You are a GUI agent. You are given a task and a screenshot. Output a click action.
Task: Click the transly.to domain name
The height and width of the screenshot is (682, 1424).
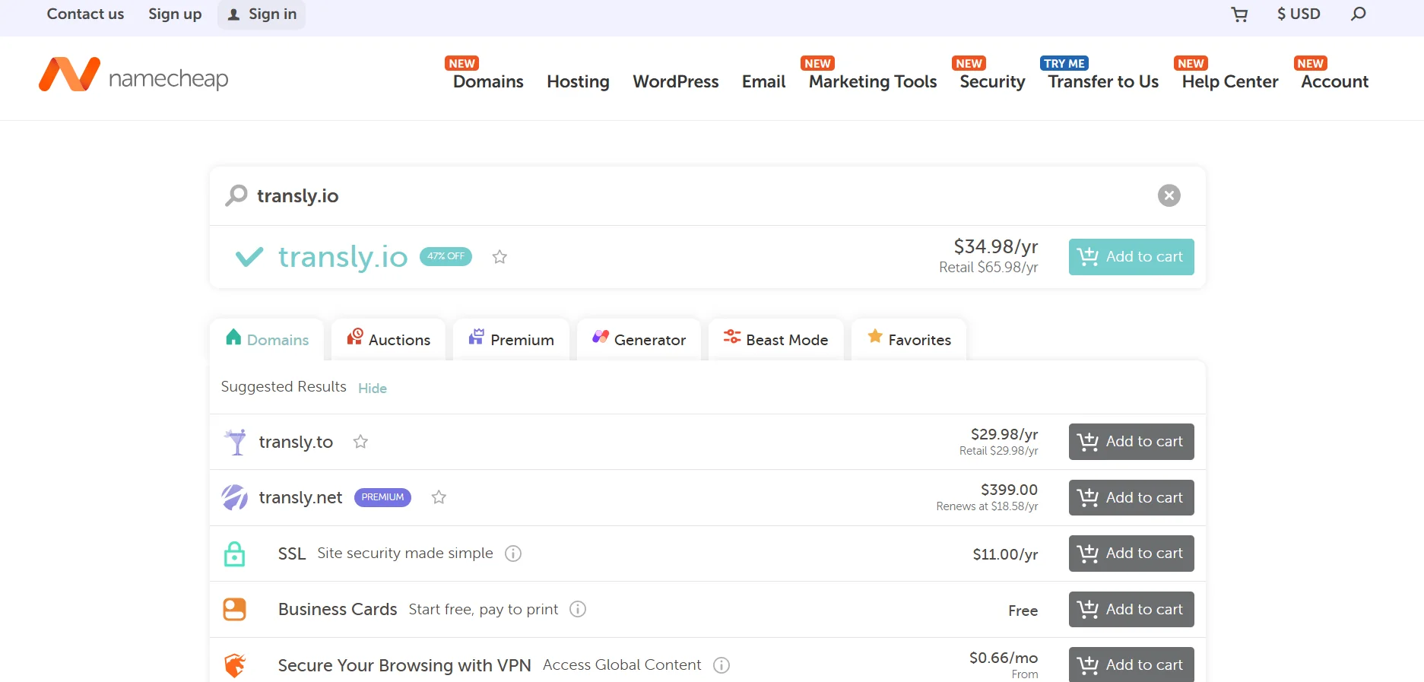296,442
